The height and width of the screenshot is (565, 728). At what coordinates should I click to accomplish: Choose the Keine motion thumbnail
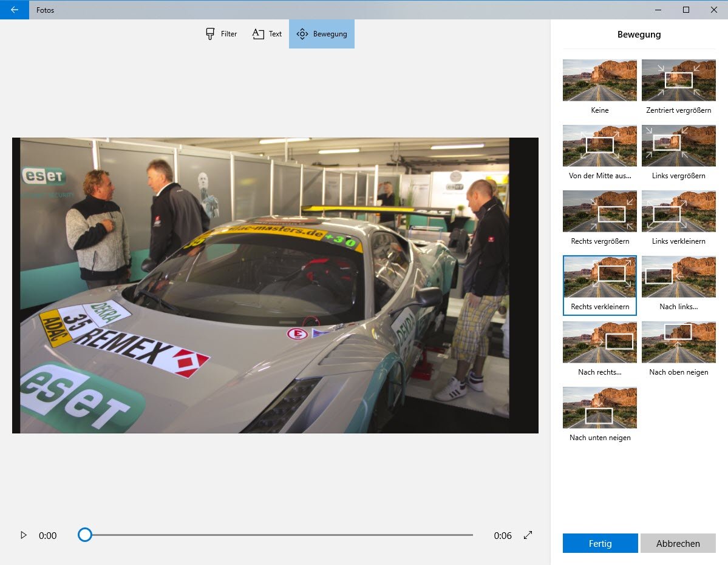point(599,80)
